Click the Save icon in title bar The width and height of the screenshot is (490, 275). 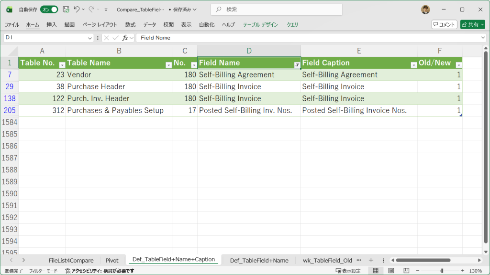coord(66,10)
